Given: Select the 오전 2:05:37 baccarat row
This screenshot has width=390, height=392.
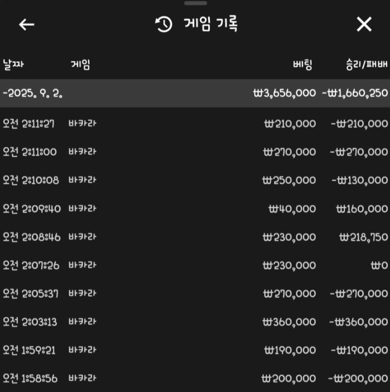Looking at the screenshot, I should pyautogui.click(x=195, y=293).
